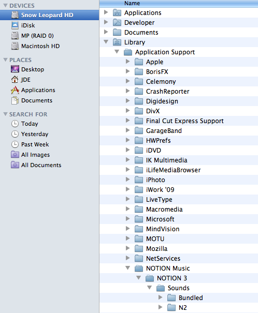Click the Sounds folder icon
The height and width of the screenshot is (313, 258).
(160, 288)
